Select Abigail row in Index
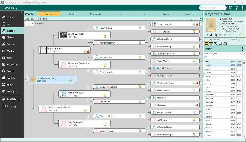This screenshot has width=246, height=142. click(224, 65)
